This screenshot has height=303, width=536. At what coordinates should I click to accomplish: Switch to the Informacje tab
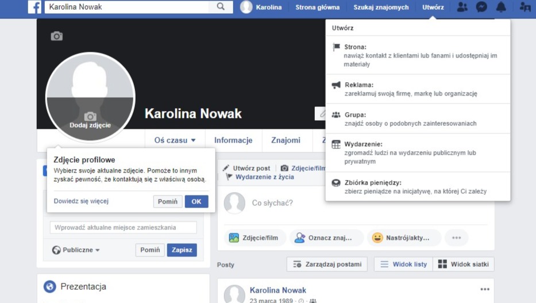233,140
